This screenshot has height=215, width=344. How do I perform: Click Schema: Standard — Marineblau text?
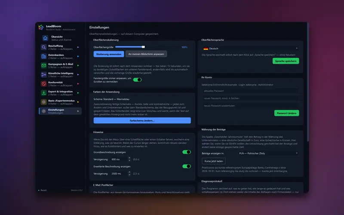[111, 99]
